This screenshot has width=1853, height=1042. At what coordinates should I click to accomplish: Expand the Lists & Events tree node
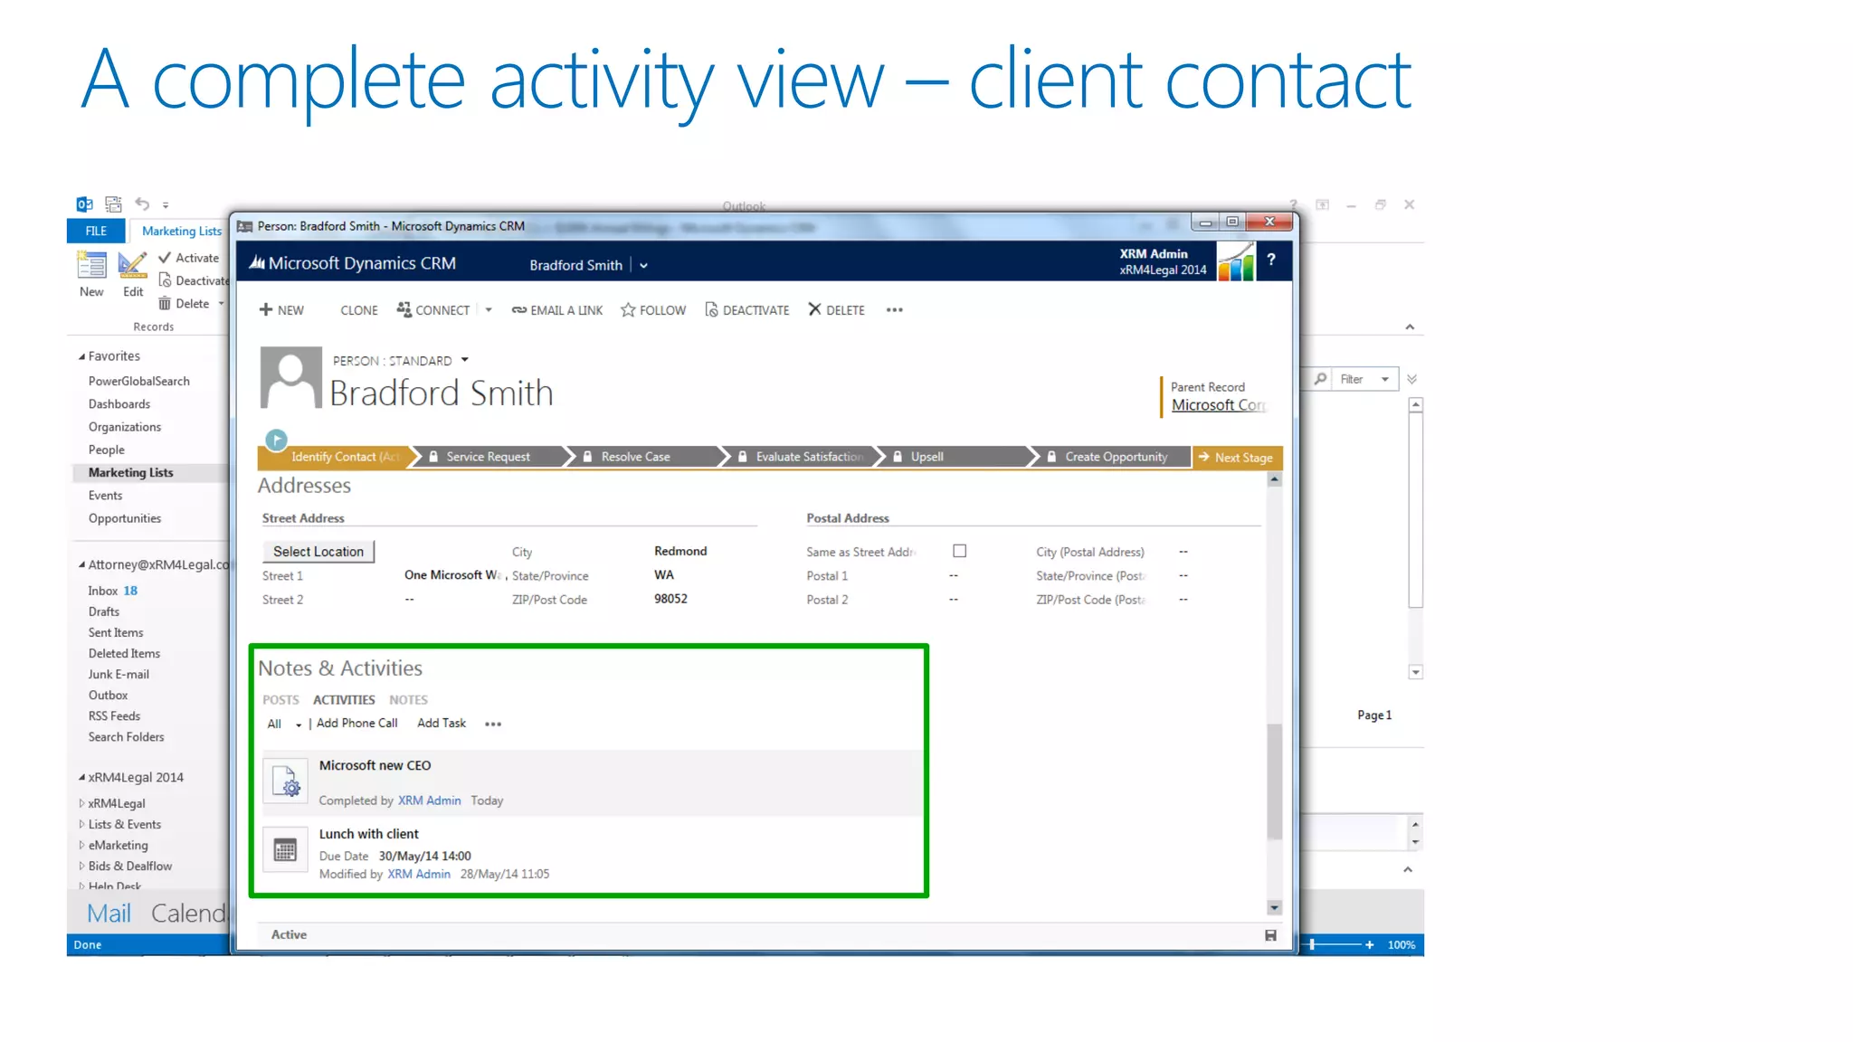(x=81, y=824)
